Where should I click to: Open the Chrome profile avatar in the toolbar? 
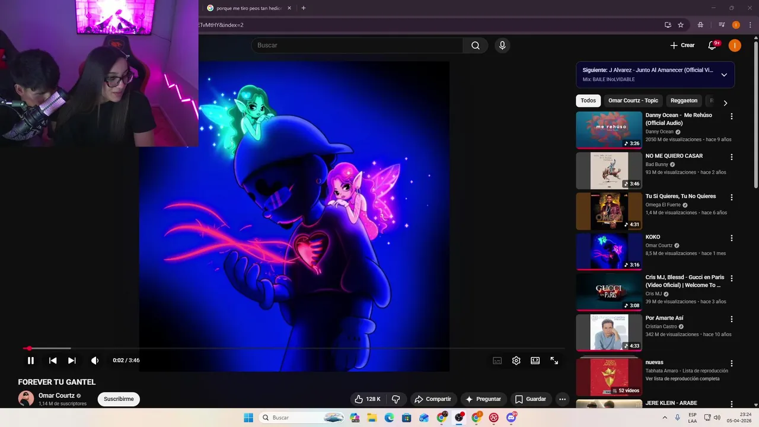pyautogui.click(x=736, y=25)
